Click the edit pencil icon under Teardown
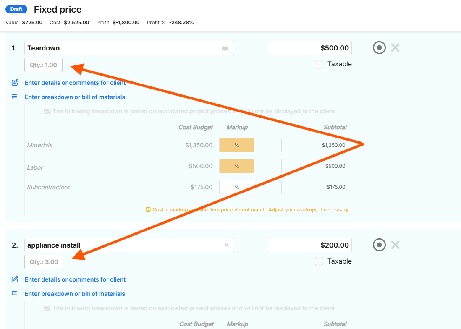The width and height of the screenshot is (461, 329). click(15, 83)
